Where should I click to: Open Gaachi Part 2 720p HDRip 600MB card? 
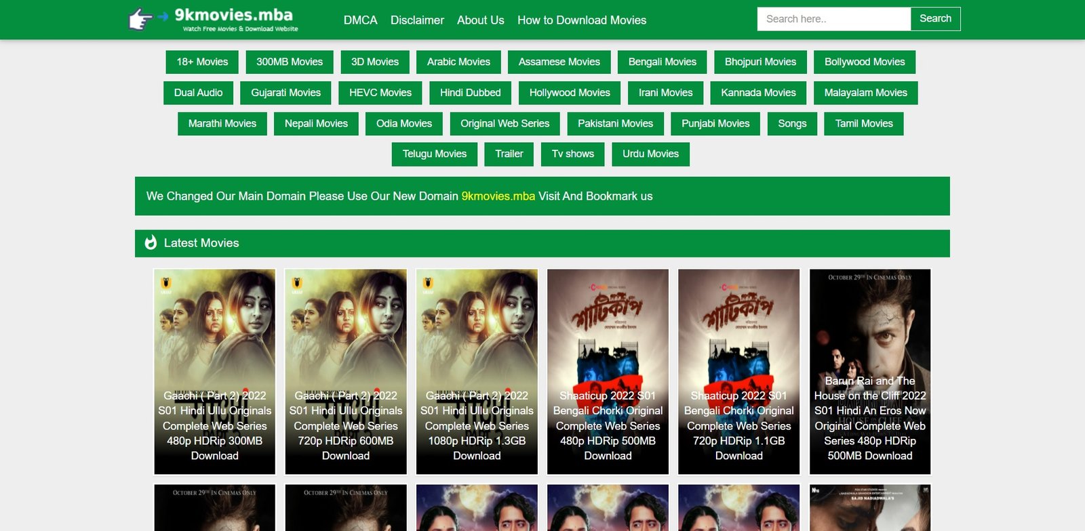tap(346, 372)
